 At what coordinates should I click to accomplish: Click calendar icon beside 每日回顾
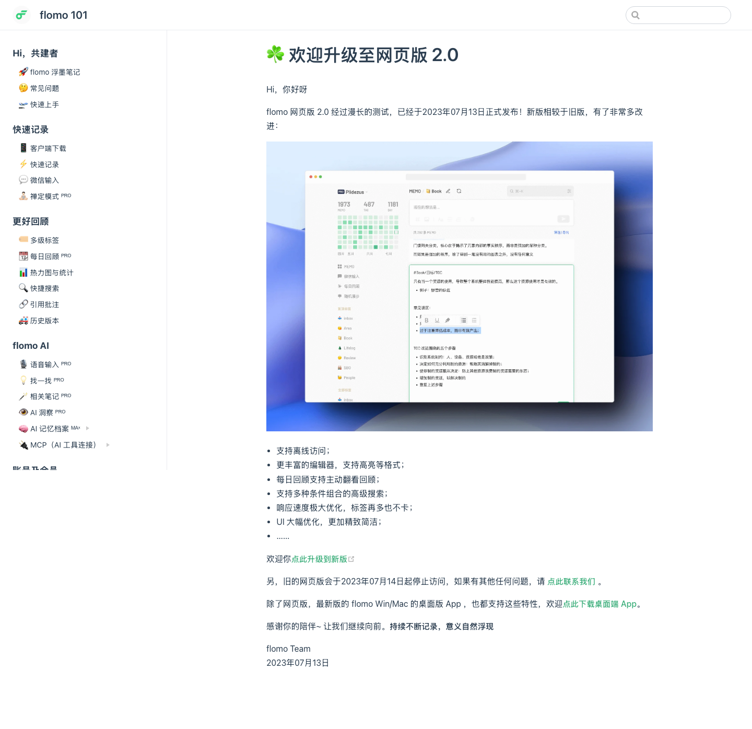click(x=23, y=256)
